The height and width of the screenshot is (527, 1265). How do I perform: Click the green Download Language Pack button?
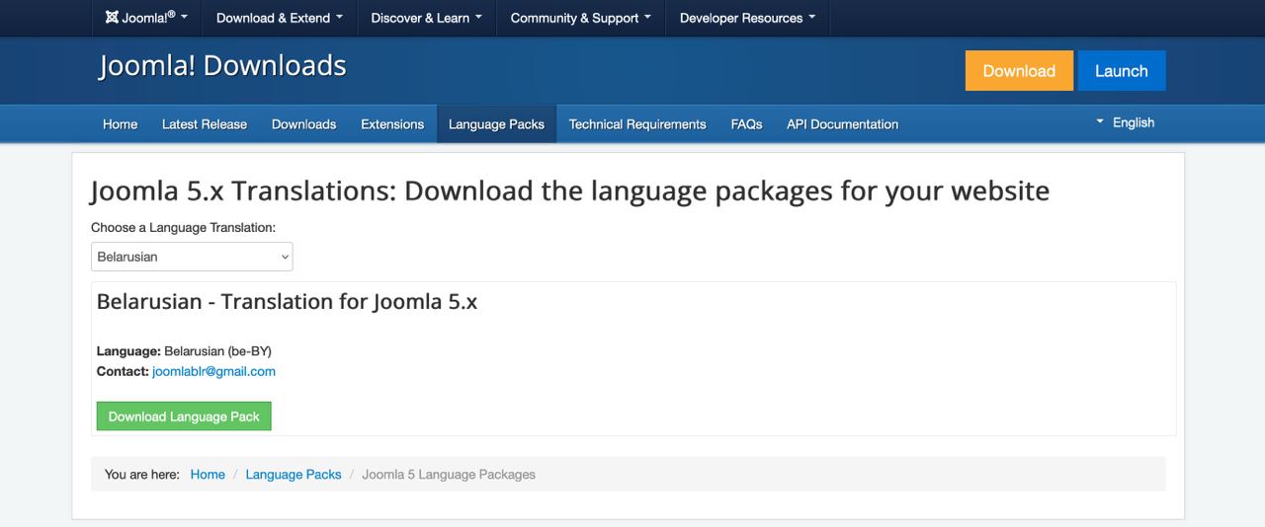pyautogui.click(x=184, y=416)
